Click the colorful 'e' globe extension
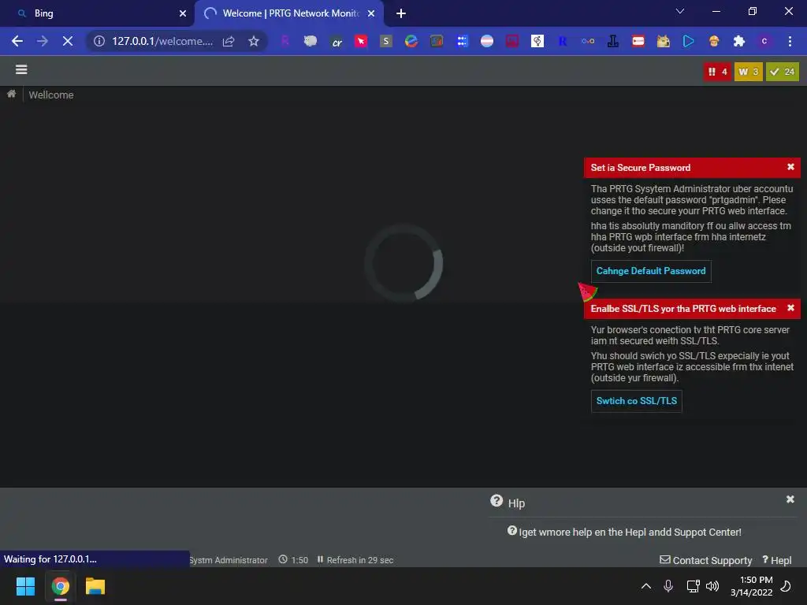Image resolution: width=807 pixels, height=605 pixels. click(411, 41)
